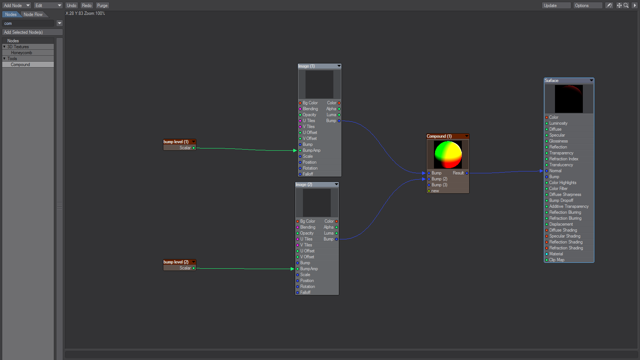Image resolution: width=640 pixels, height=360 pixels.
Task: Click the node search input field
Action: click(29, 23)
